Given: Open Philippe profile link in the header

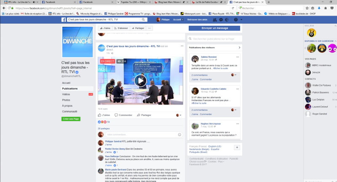Looking at the screenshot, I should pyautogui.click(x=163, y=19).
